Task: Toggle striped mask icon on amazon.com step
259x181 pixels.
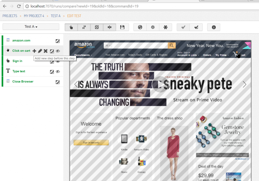Action: (58, 41)
